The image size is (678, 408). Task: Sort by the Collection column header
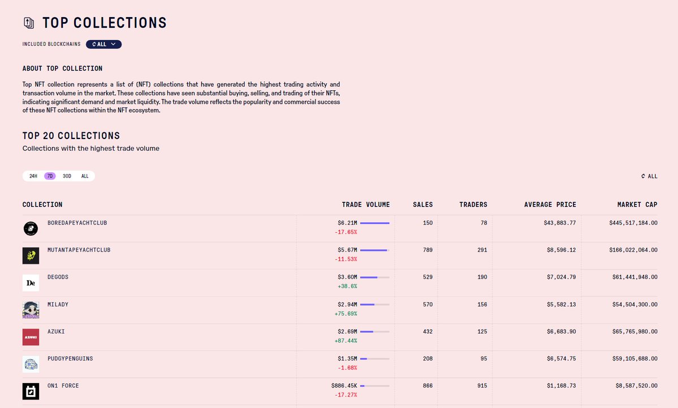coord(42,205)
